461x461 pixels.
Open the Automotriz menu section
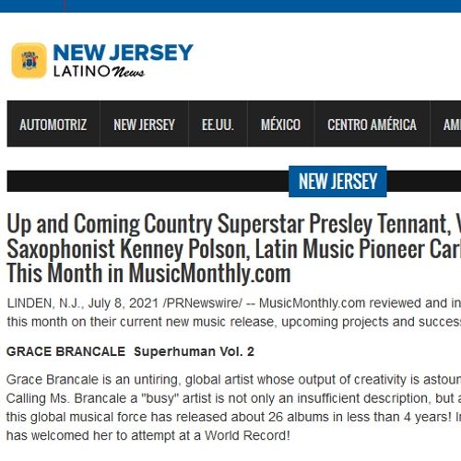tap(53, 124)
